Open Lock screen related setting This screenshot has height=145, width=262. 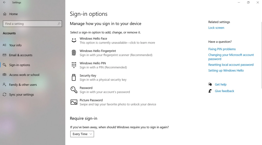click(x=216, y=28)
